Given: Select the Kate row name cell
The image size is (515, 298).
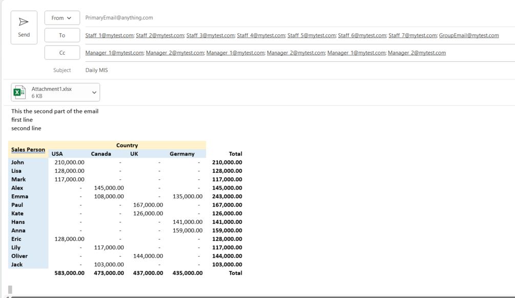Looking at the screenshot, I should 28,214.
